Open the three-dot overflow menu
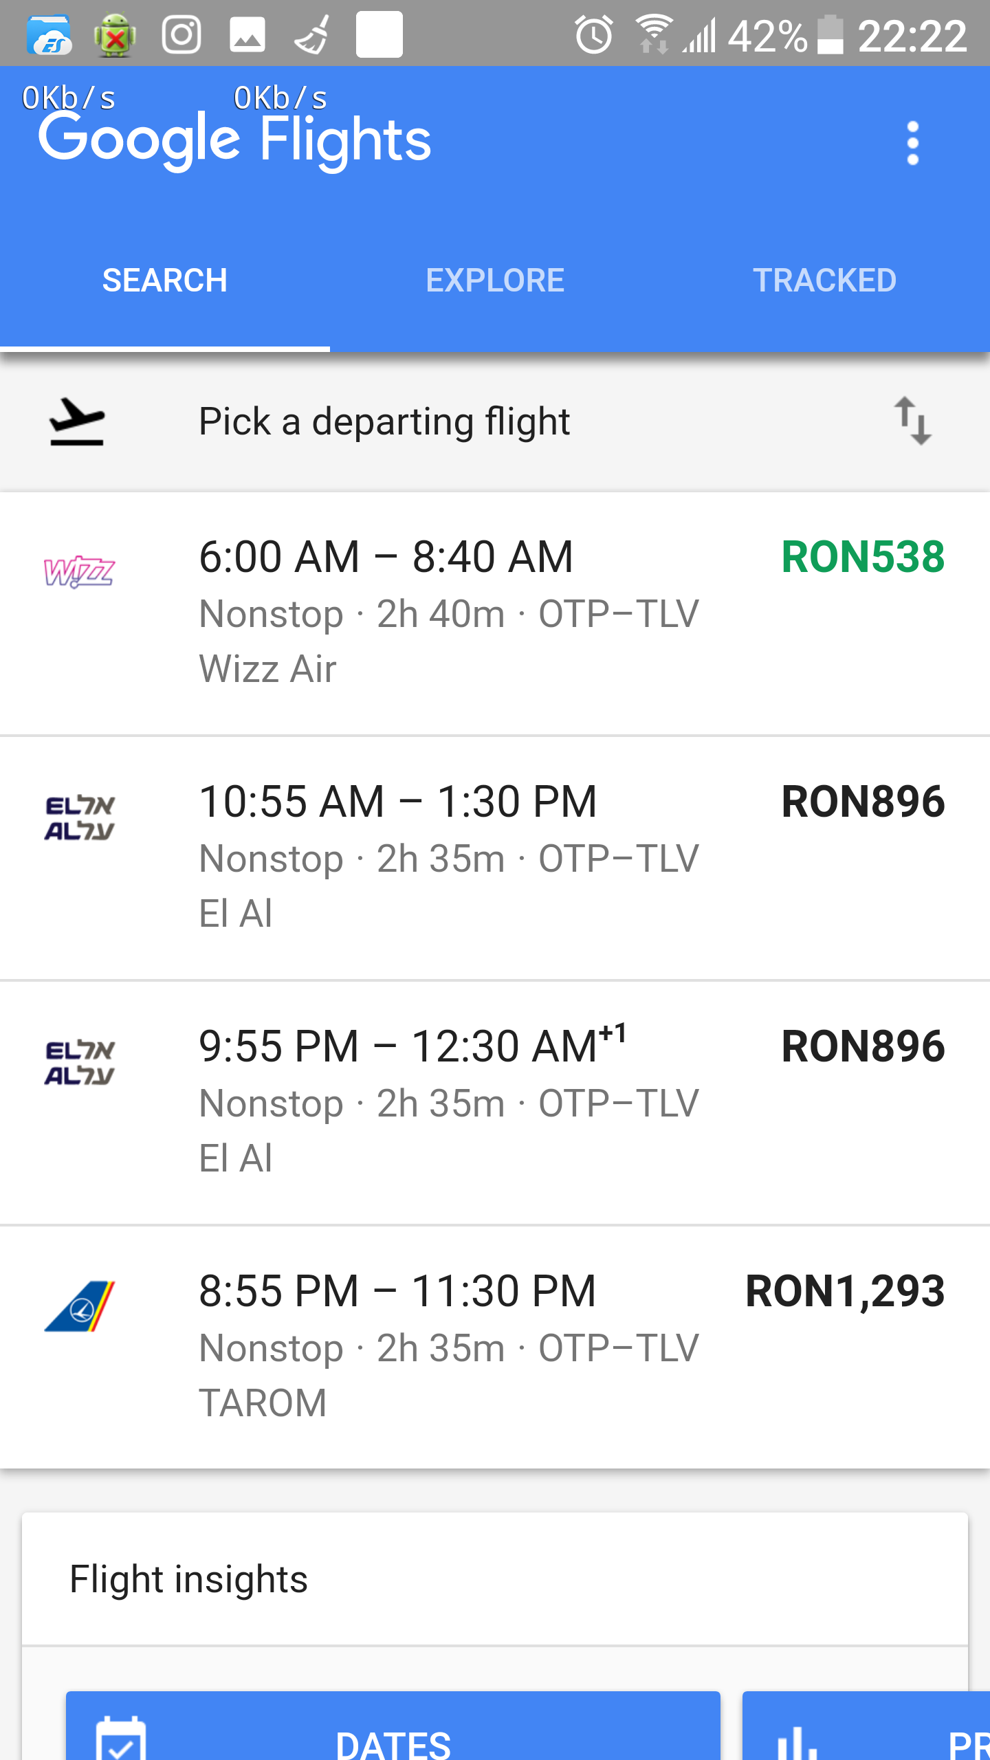Viewport: 990px width, 1760px height. (912, 143)
